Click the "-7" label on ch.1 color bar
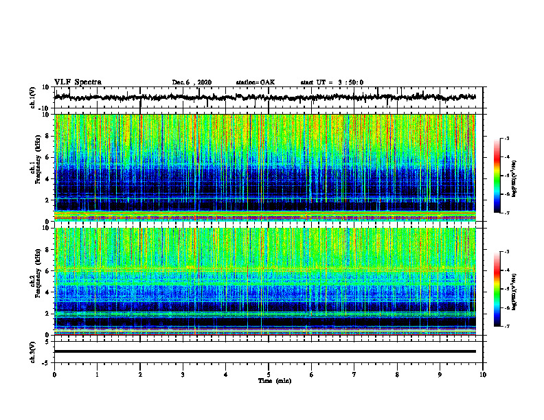Screen dimensions: 544x420 [507, 213]
